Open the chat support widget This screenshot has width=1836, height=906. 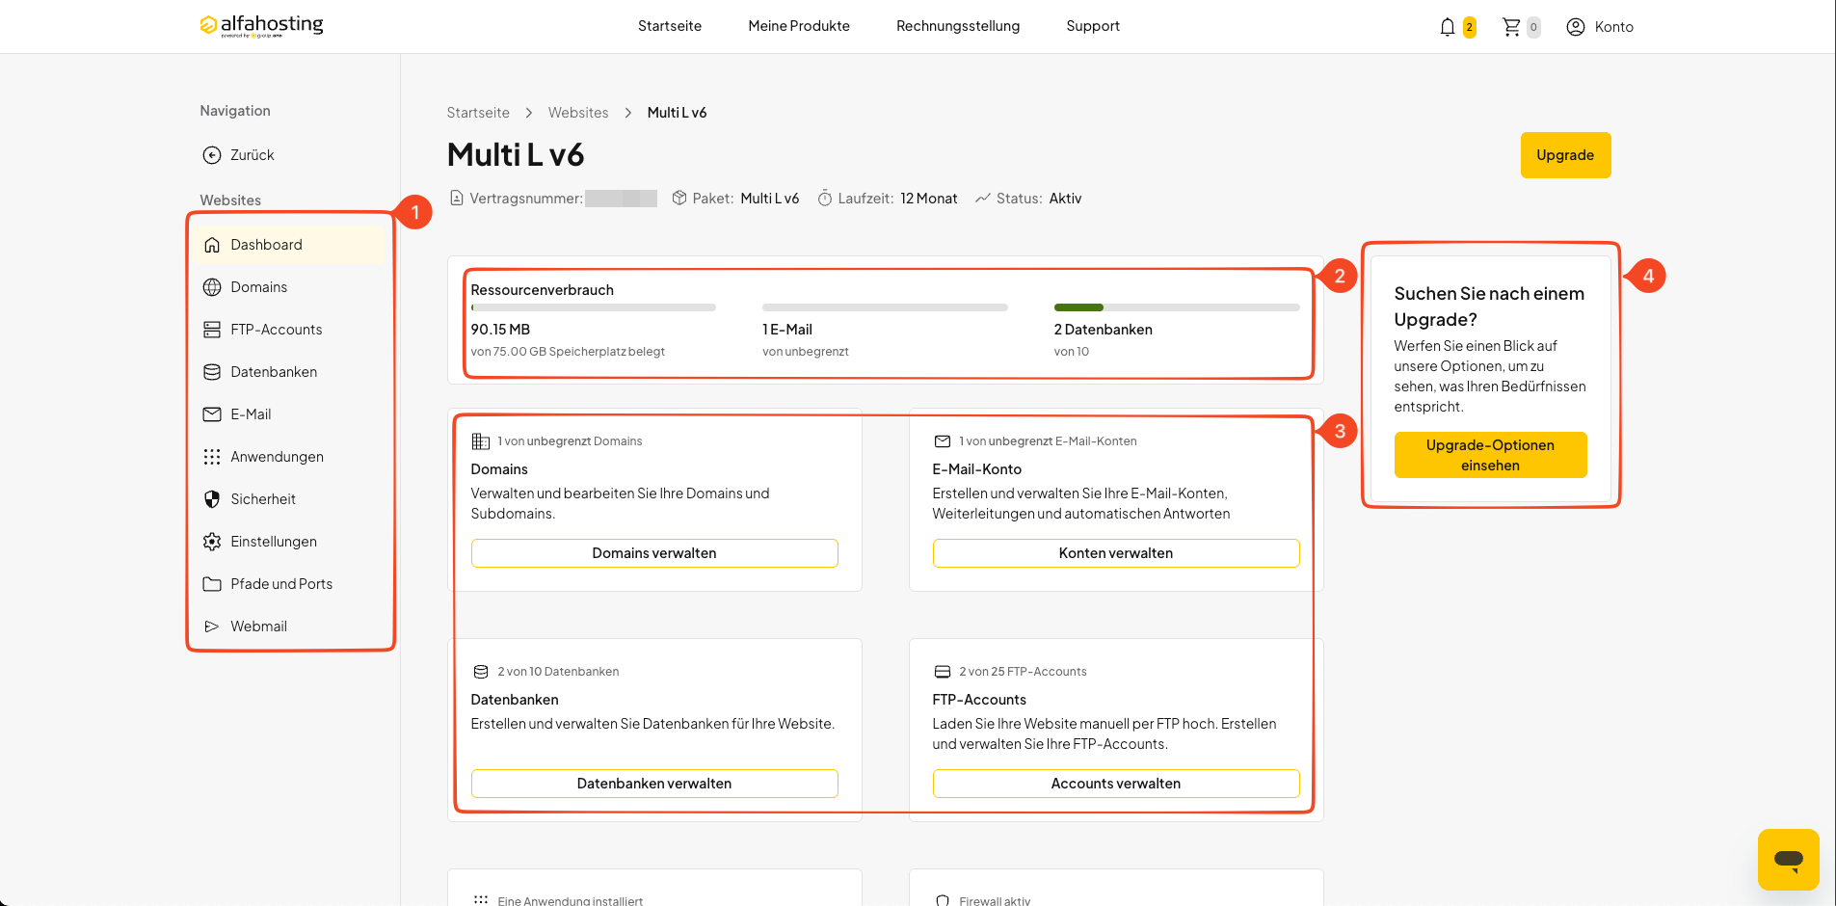[x=1788, y=860]
